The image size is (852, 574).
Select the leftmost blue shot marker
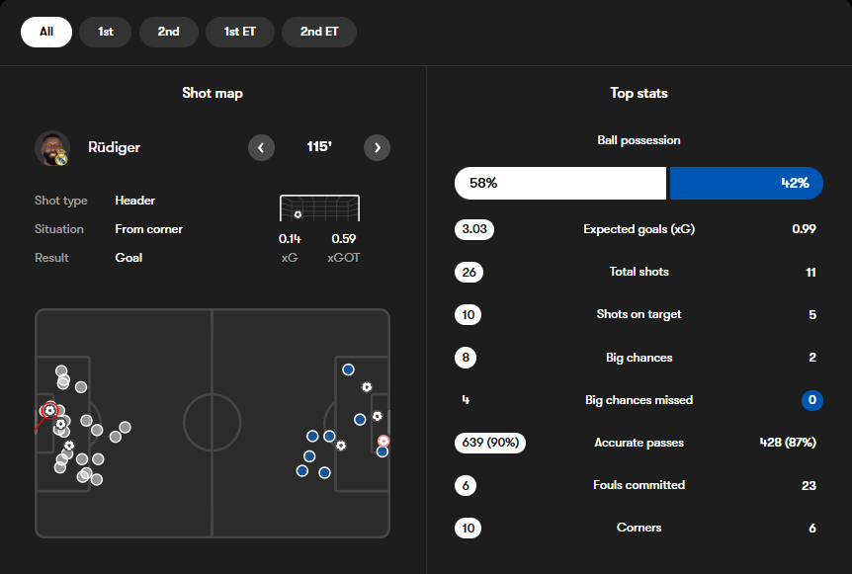302,470
